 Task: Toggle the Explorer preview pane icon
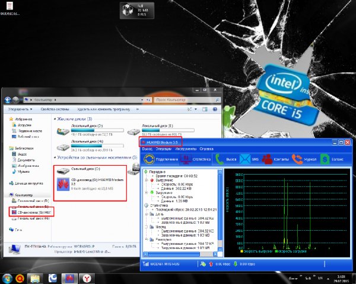click(205, 109)
